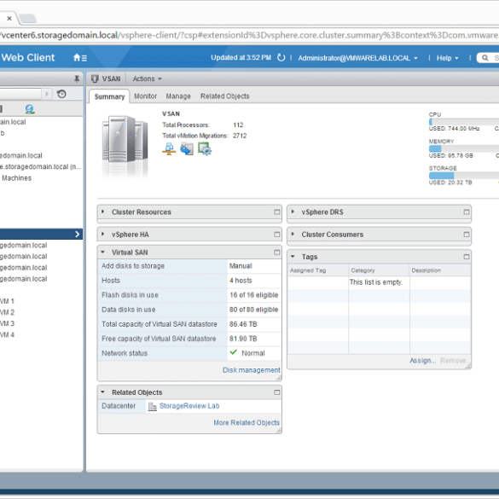Click the Network status 'Normal' value
This screenshot has width=499, height=499.
click(x=253, y=353)
